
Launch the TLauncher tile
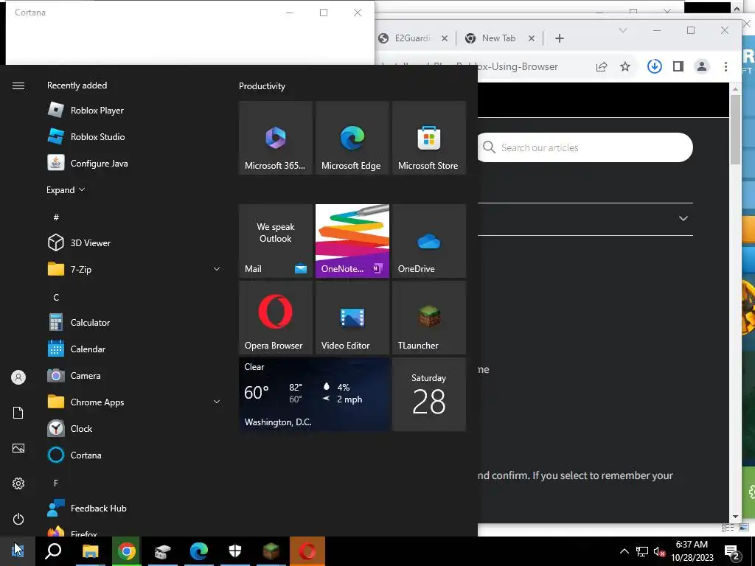(429, 318)
